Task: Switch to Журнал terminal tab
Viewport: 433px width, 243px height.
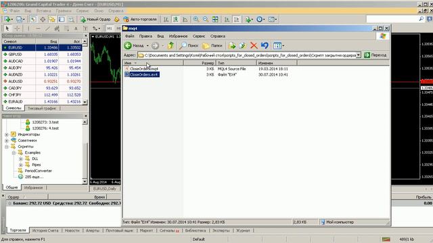Action: pyautogui.click(x=243, y=231)
